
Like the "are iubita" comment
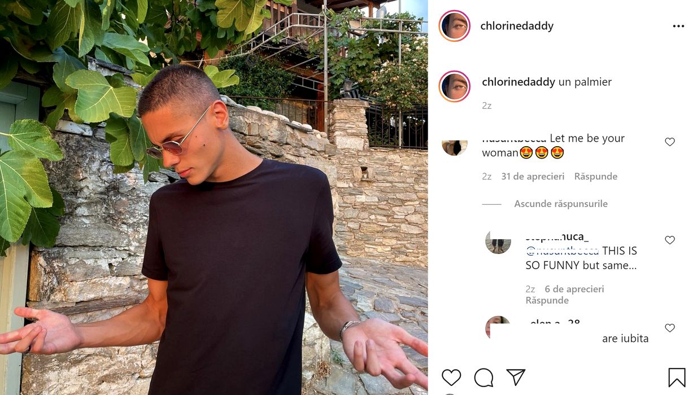(670, 328)
